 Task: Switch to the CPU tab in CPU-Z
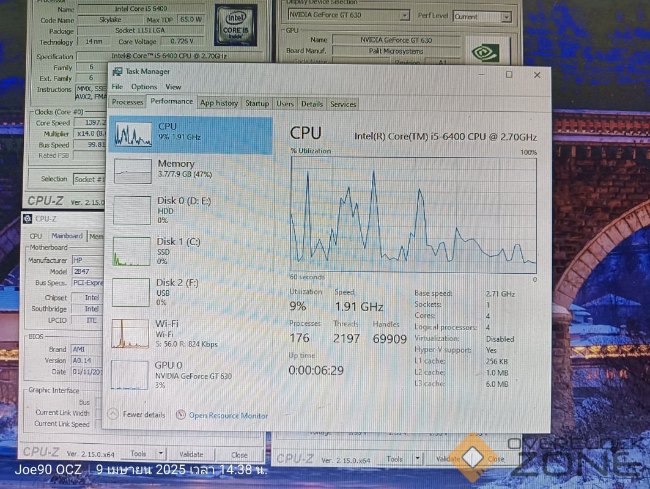35,236
